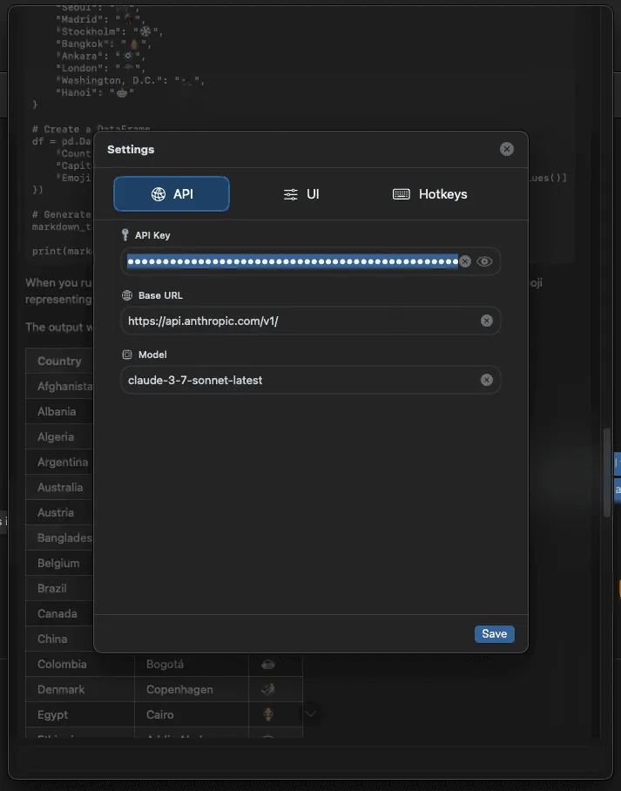Click the keyboard icon next to Hotkeys

402,194
